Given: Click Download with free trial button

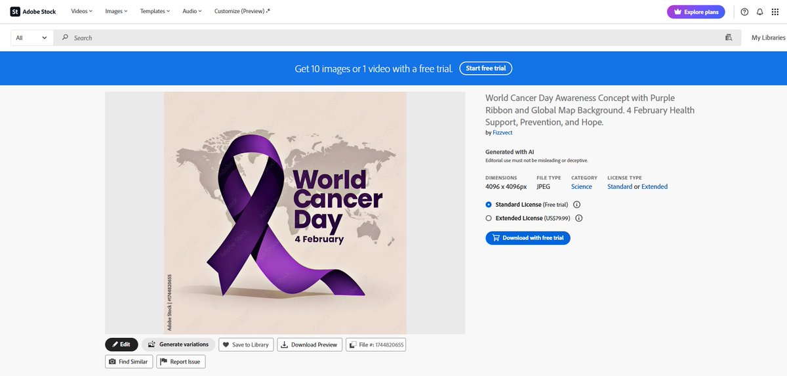Looking at the screenshot, I should [x=528, y=238].
